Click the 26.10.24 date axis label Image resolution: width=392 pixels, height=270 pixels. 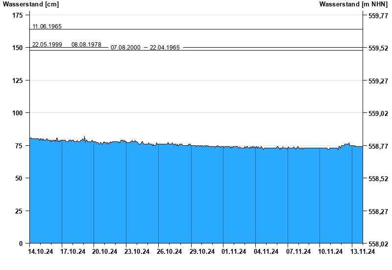[x=169, y=252]
